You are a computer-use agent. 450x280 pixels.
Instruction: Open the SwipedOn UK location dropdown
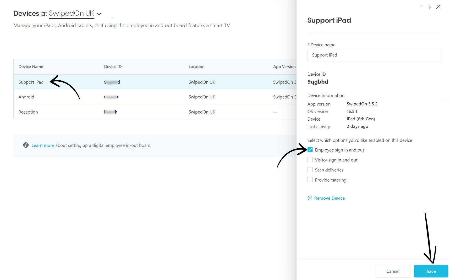(x=99, y=14)
